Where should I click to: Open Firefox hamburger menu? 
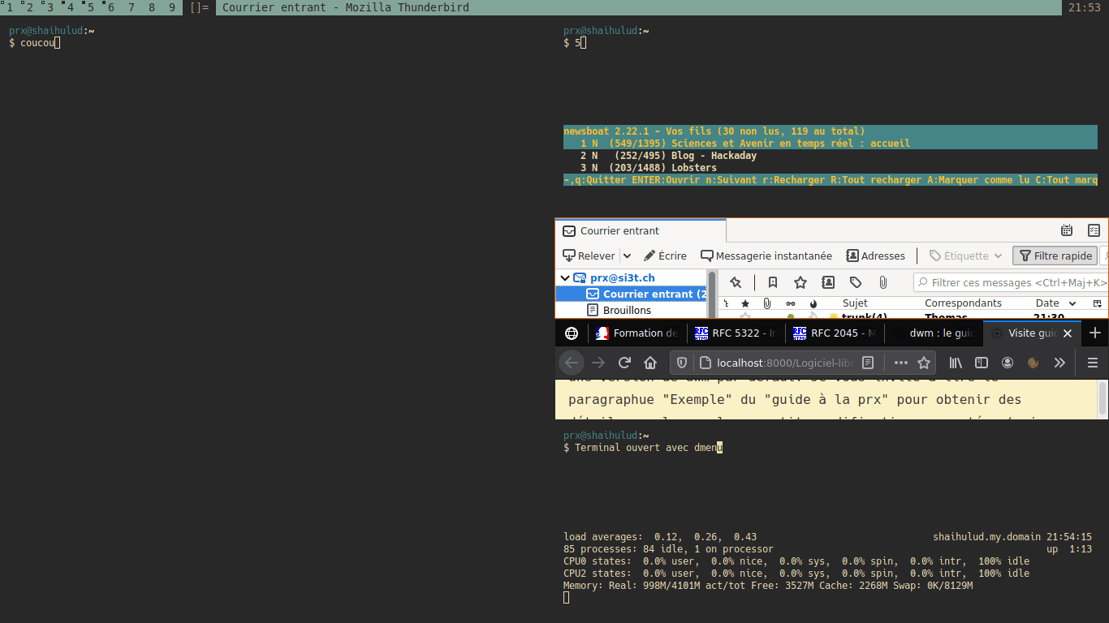click(1093, 363)
